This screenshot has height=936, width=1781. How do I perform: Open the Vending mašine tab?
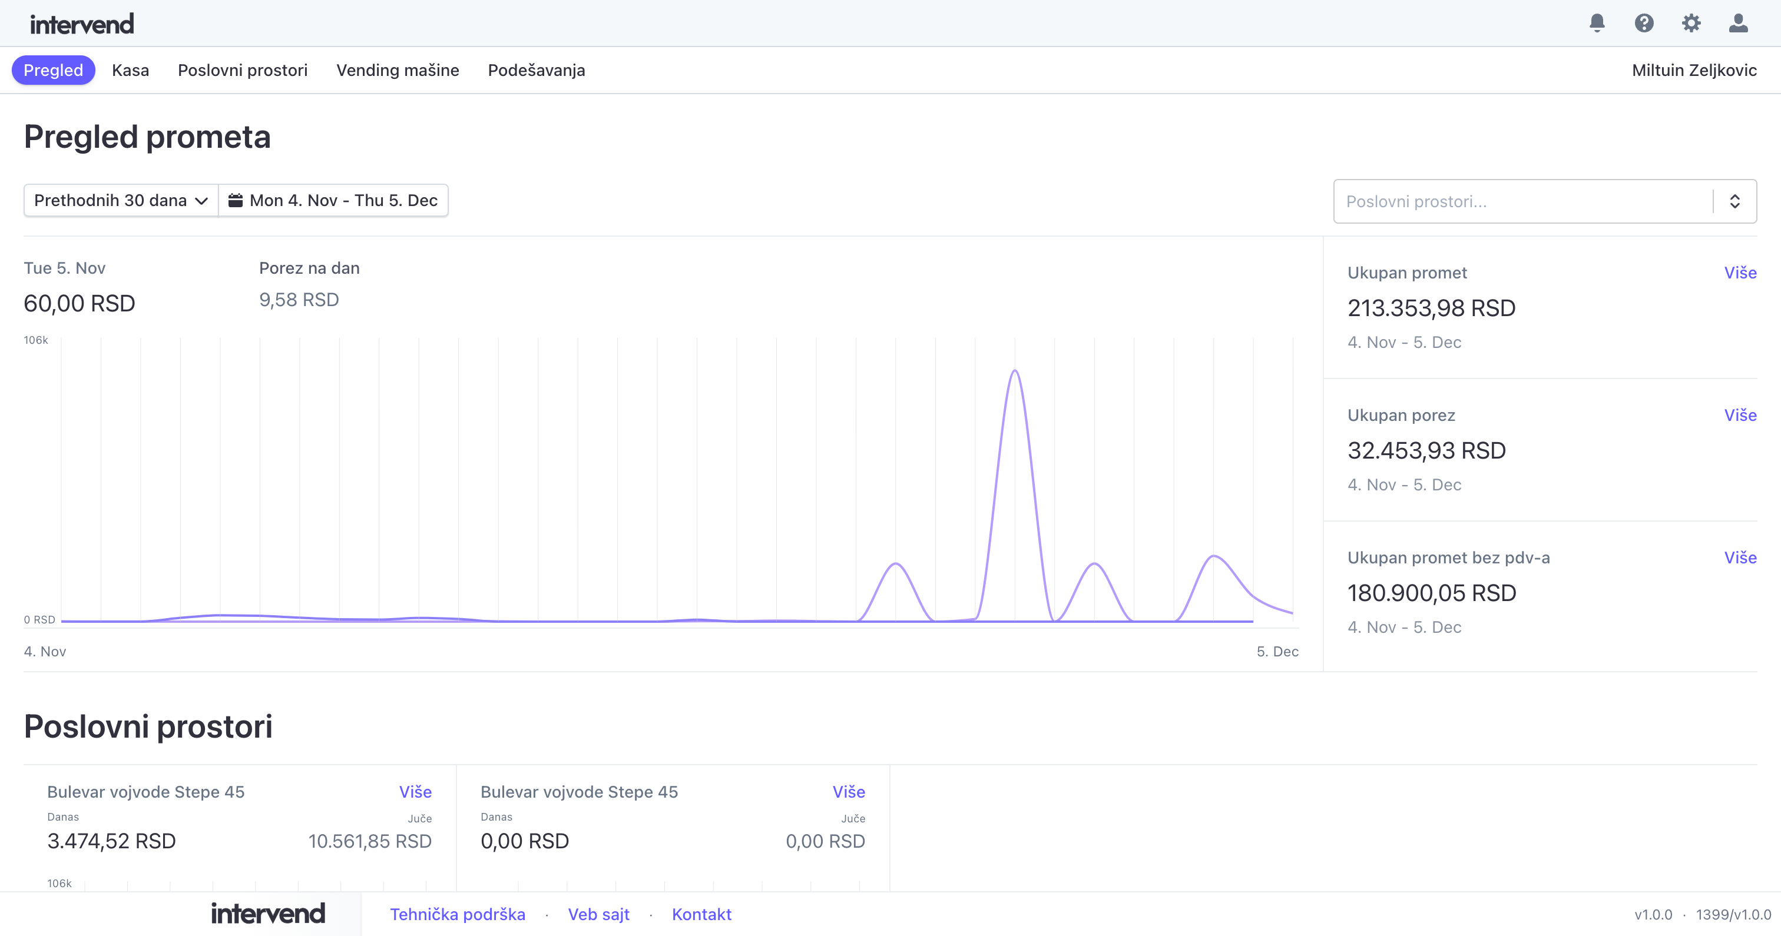[398, 71]
